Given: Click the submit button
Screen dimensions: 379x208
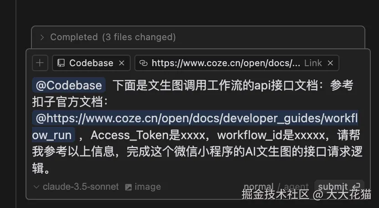Looking at the screenshot, I should click(339, 187).
